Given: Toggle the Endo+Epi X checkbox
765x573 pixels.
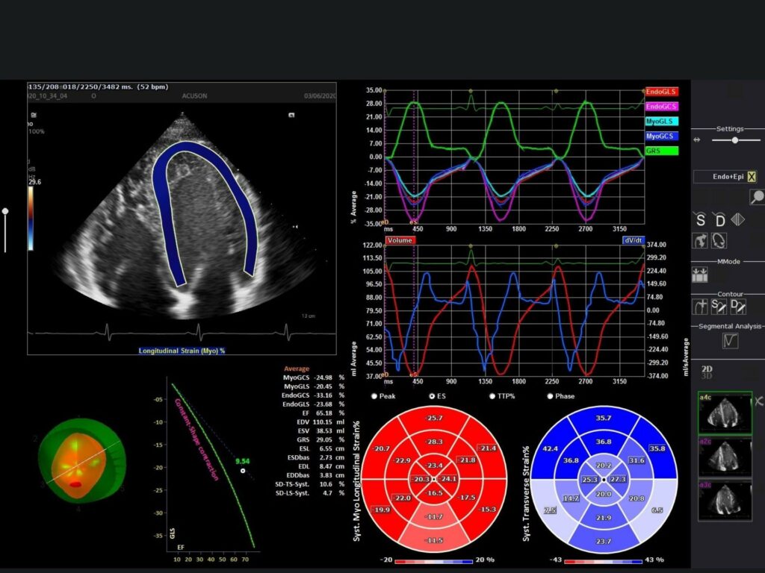Looking at the screenshot, I should pyautogui.click(x=752, y=177).
